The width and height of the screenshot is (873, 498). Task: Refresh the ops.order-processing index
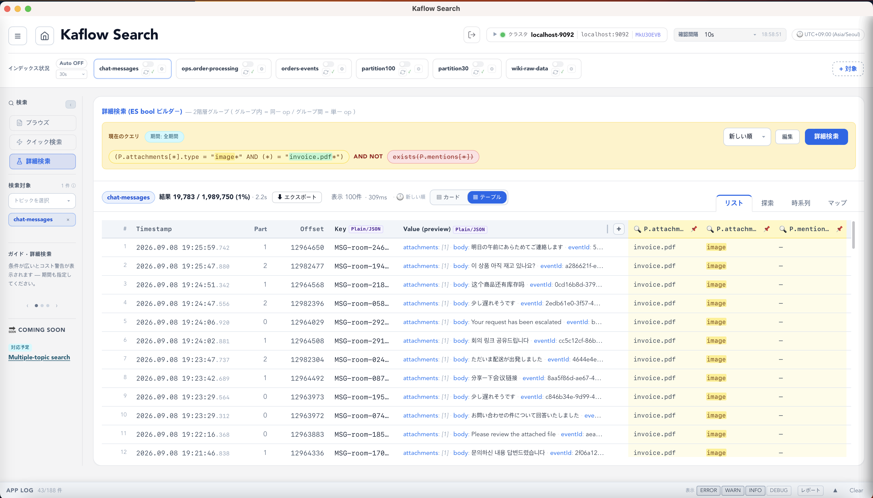point(245,72)
